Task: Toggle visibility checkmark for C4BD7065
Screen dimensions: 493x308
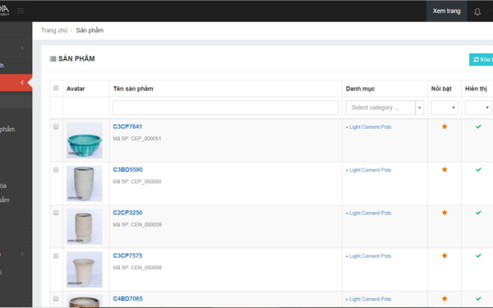Action: point(478,299)
